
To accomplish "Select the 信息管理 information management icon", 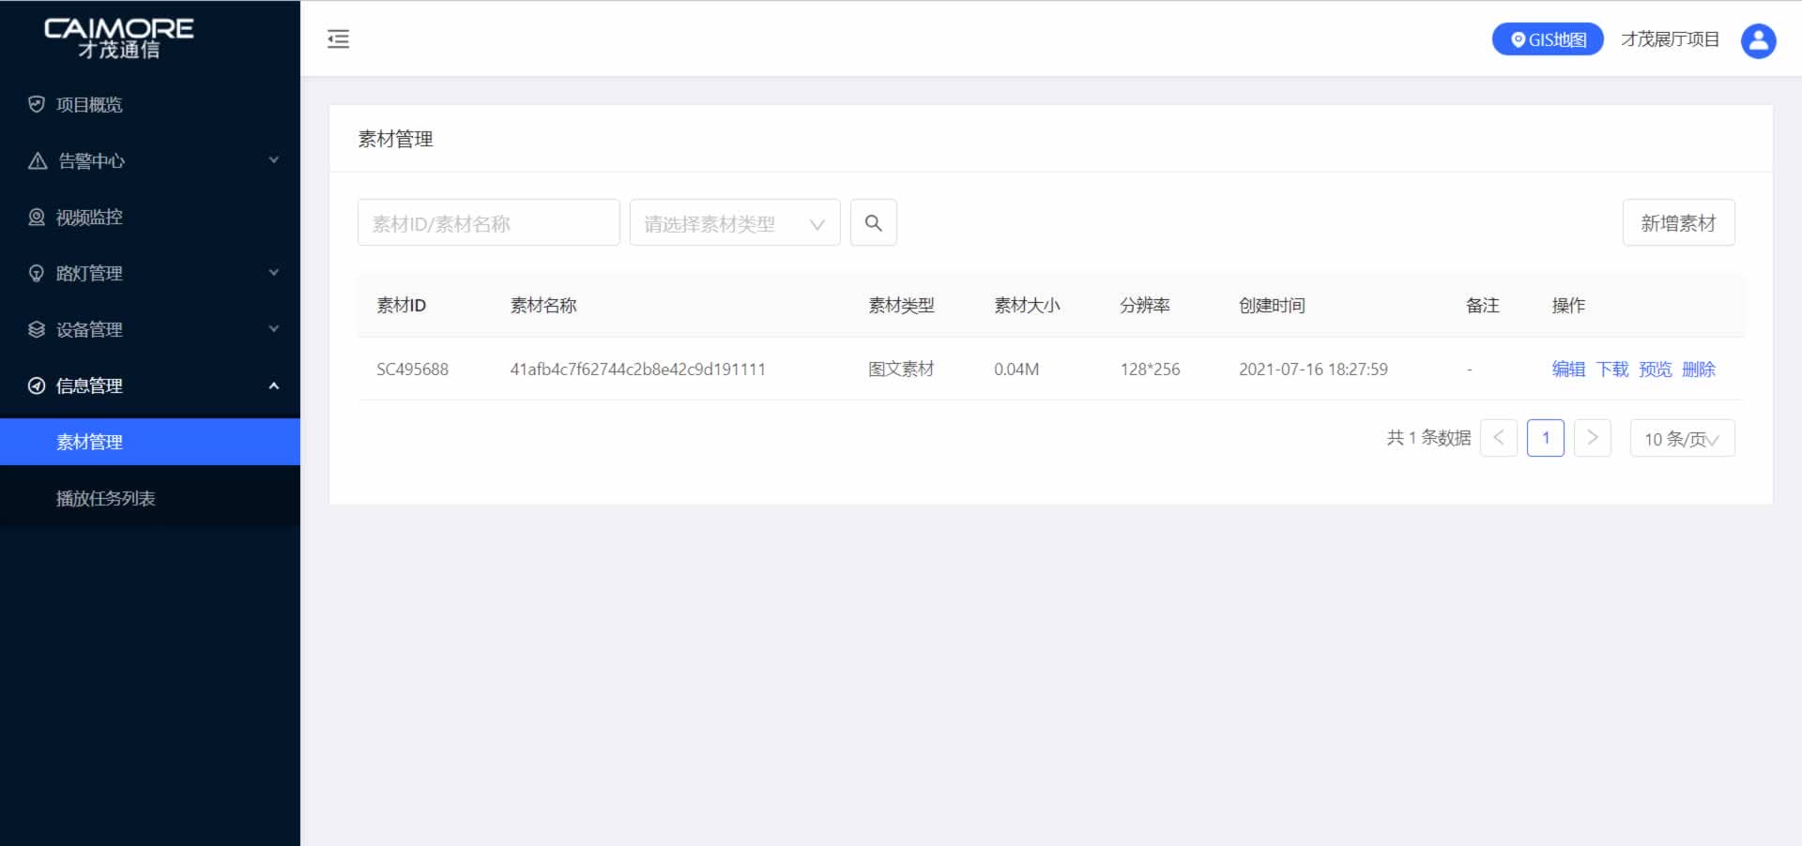I will (36, 385).
